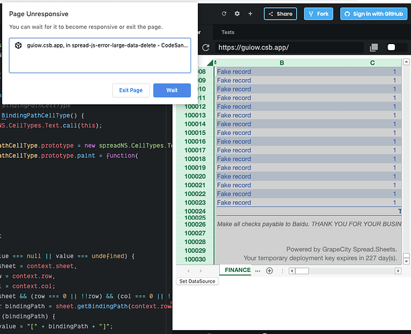Switch to the Tests tab
Image resolution: width=411 pixels, height=334 pixels.
(x=228, y=32)
